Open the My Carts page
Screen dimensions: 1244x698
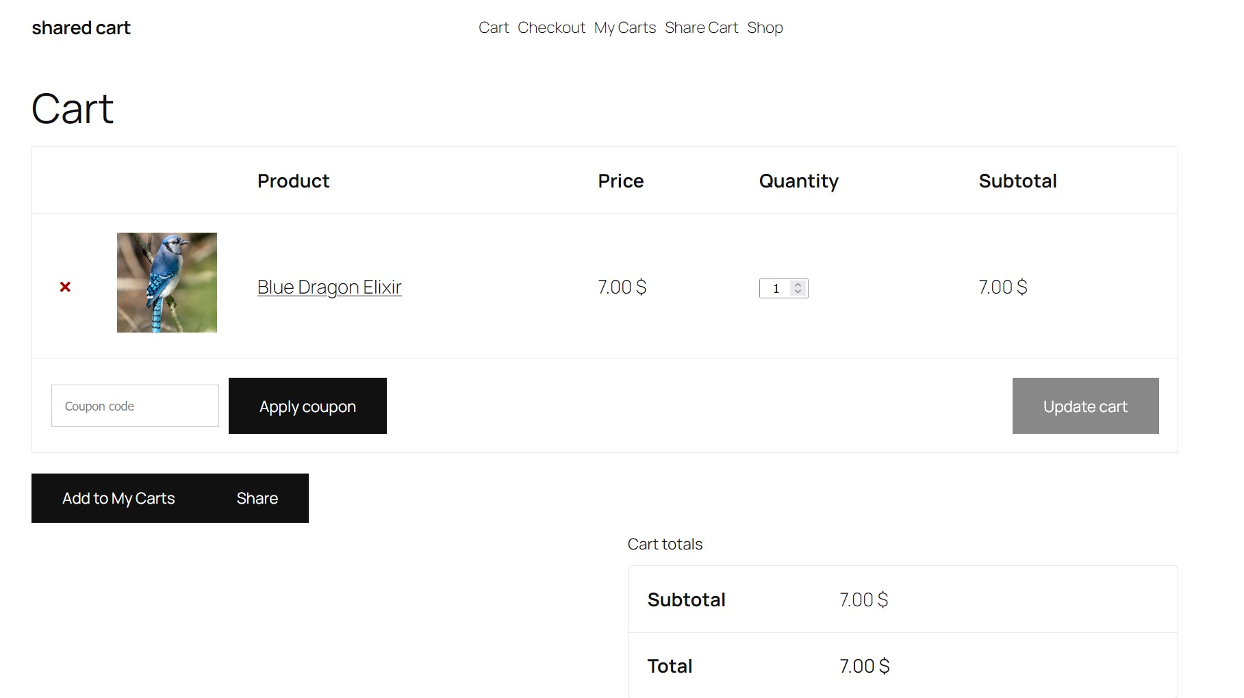624,27
